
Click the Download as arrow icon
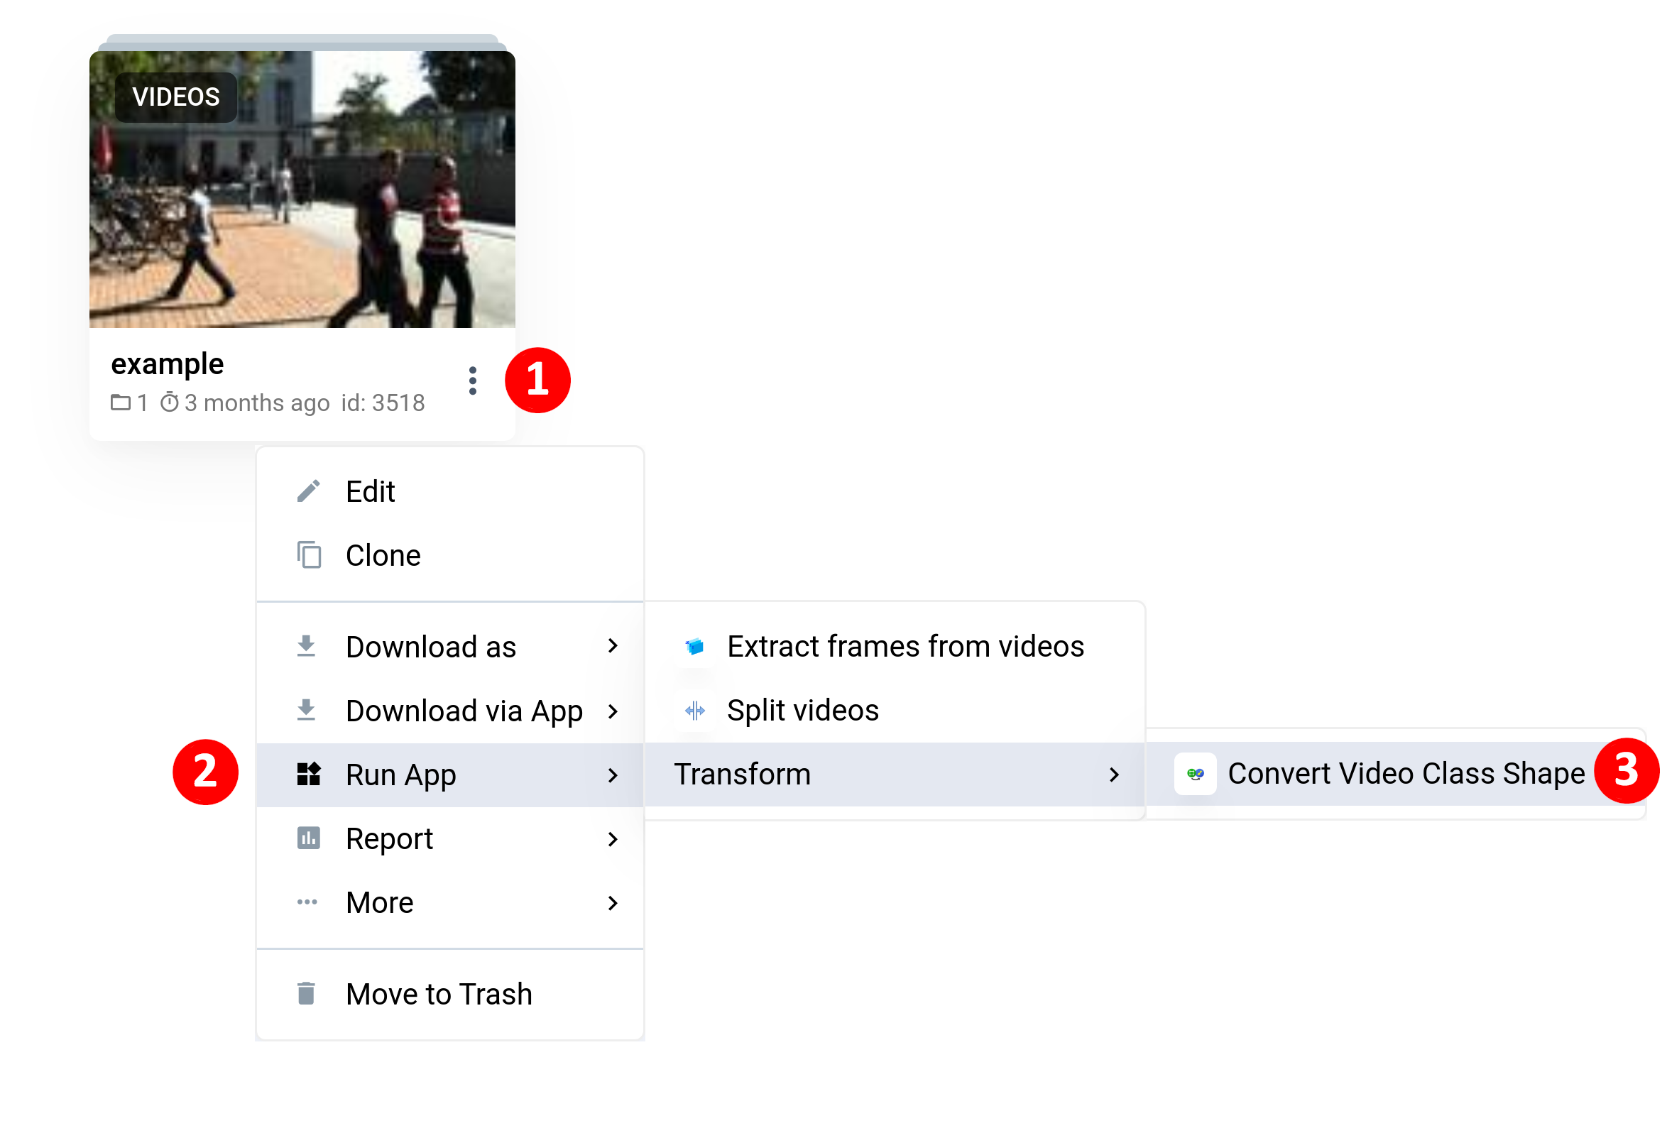pyautogui.click(x=306, y=646)
